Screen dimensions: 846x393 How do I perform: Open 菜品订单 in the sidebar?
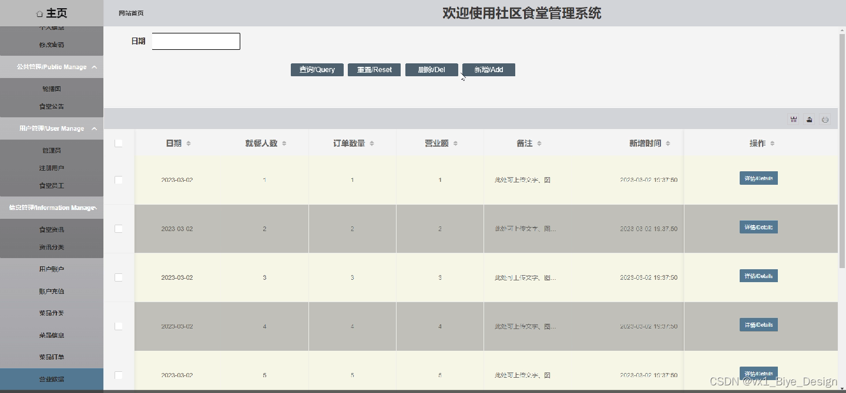coord(52,357)
